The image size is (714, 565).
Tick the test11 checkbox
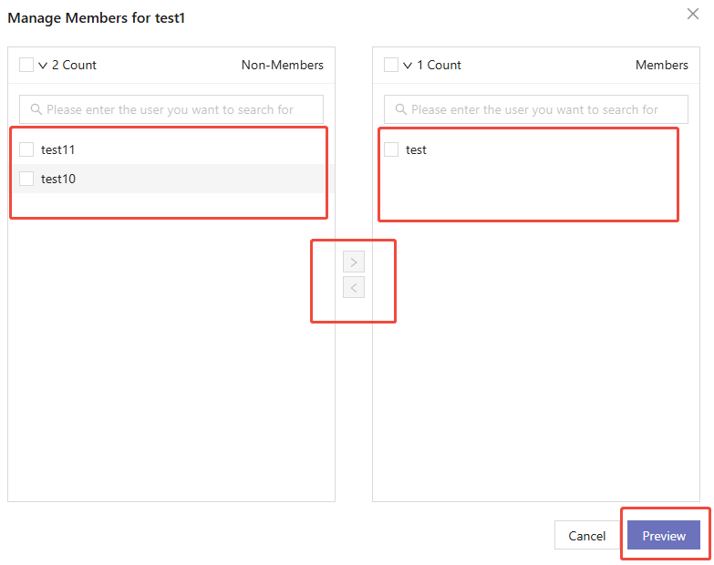(26, 149)
